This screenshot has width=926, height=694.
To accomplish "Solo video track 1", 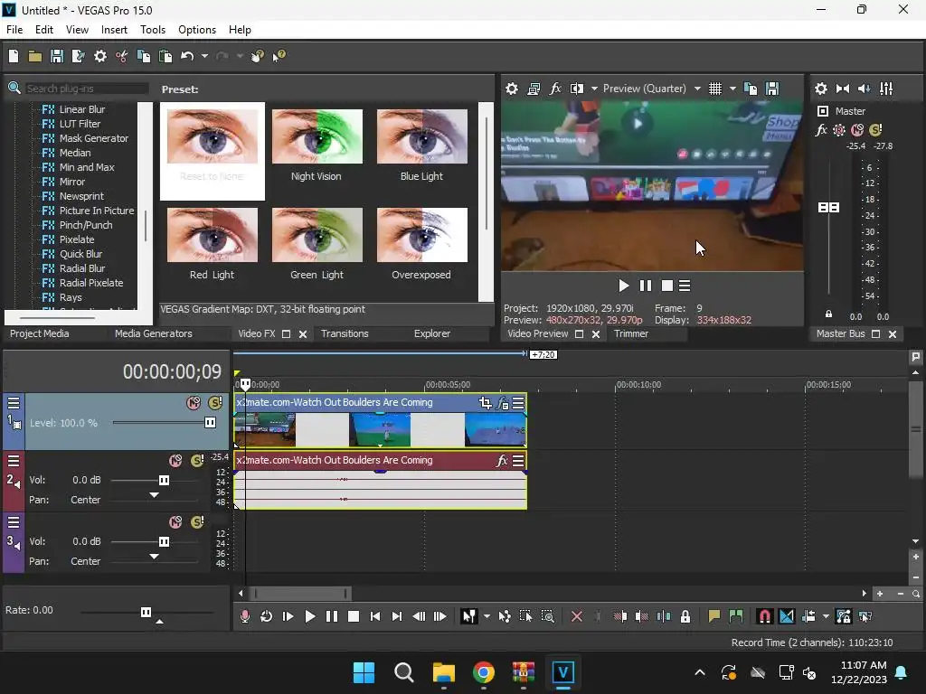I will tap(215, 403).
